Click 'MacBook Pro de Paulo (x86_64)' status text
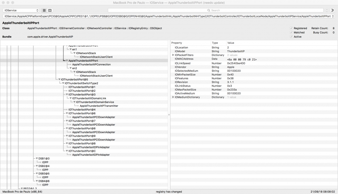Screen dimensions: 338x194 click(x=22, y=192)
